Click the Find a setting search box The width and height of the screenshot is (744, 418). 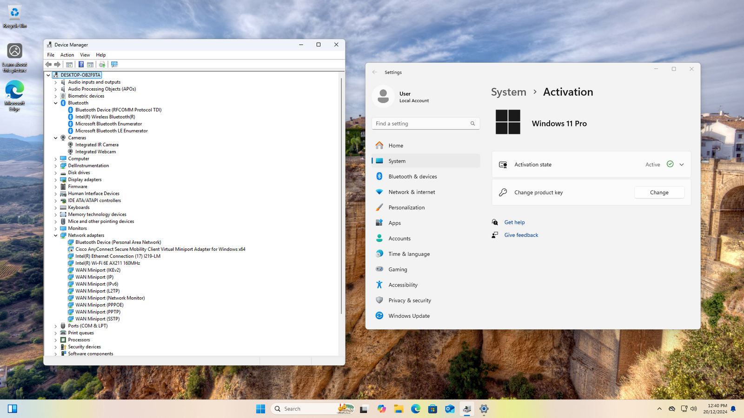click(425, 124)
